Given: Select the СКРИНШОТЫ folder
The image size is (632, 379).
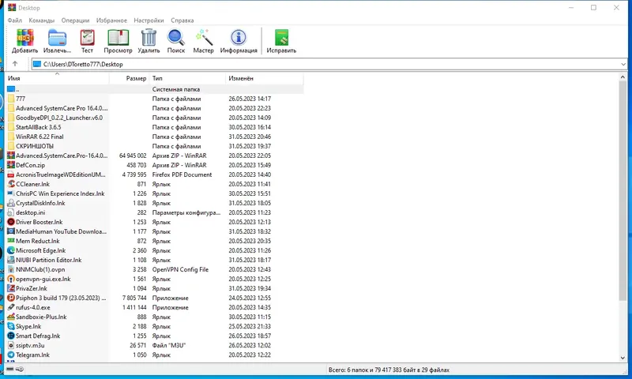Looking at the screenshot, I should [155, 146].
